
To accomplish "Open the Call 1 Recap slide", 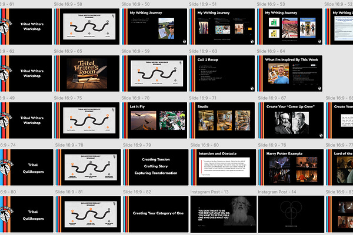I will (222, 73).
